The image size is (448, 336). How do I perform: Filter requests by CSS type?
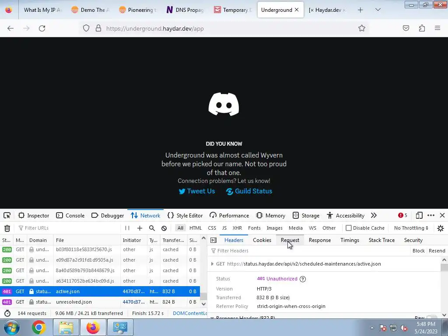212,228
